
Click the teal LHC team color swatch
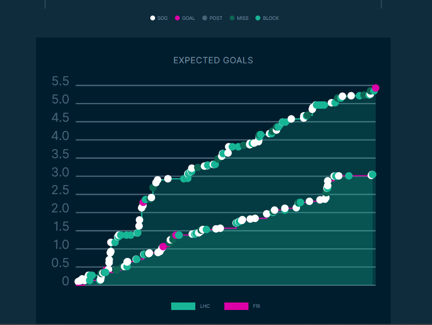[x=183, y=306]
